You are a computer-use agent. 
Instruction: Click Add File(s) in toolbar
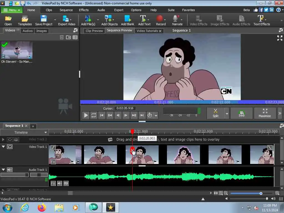coord(88,21)
